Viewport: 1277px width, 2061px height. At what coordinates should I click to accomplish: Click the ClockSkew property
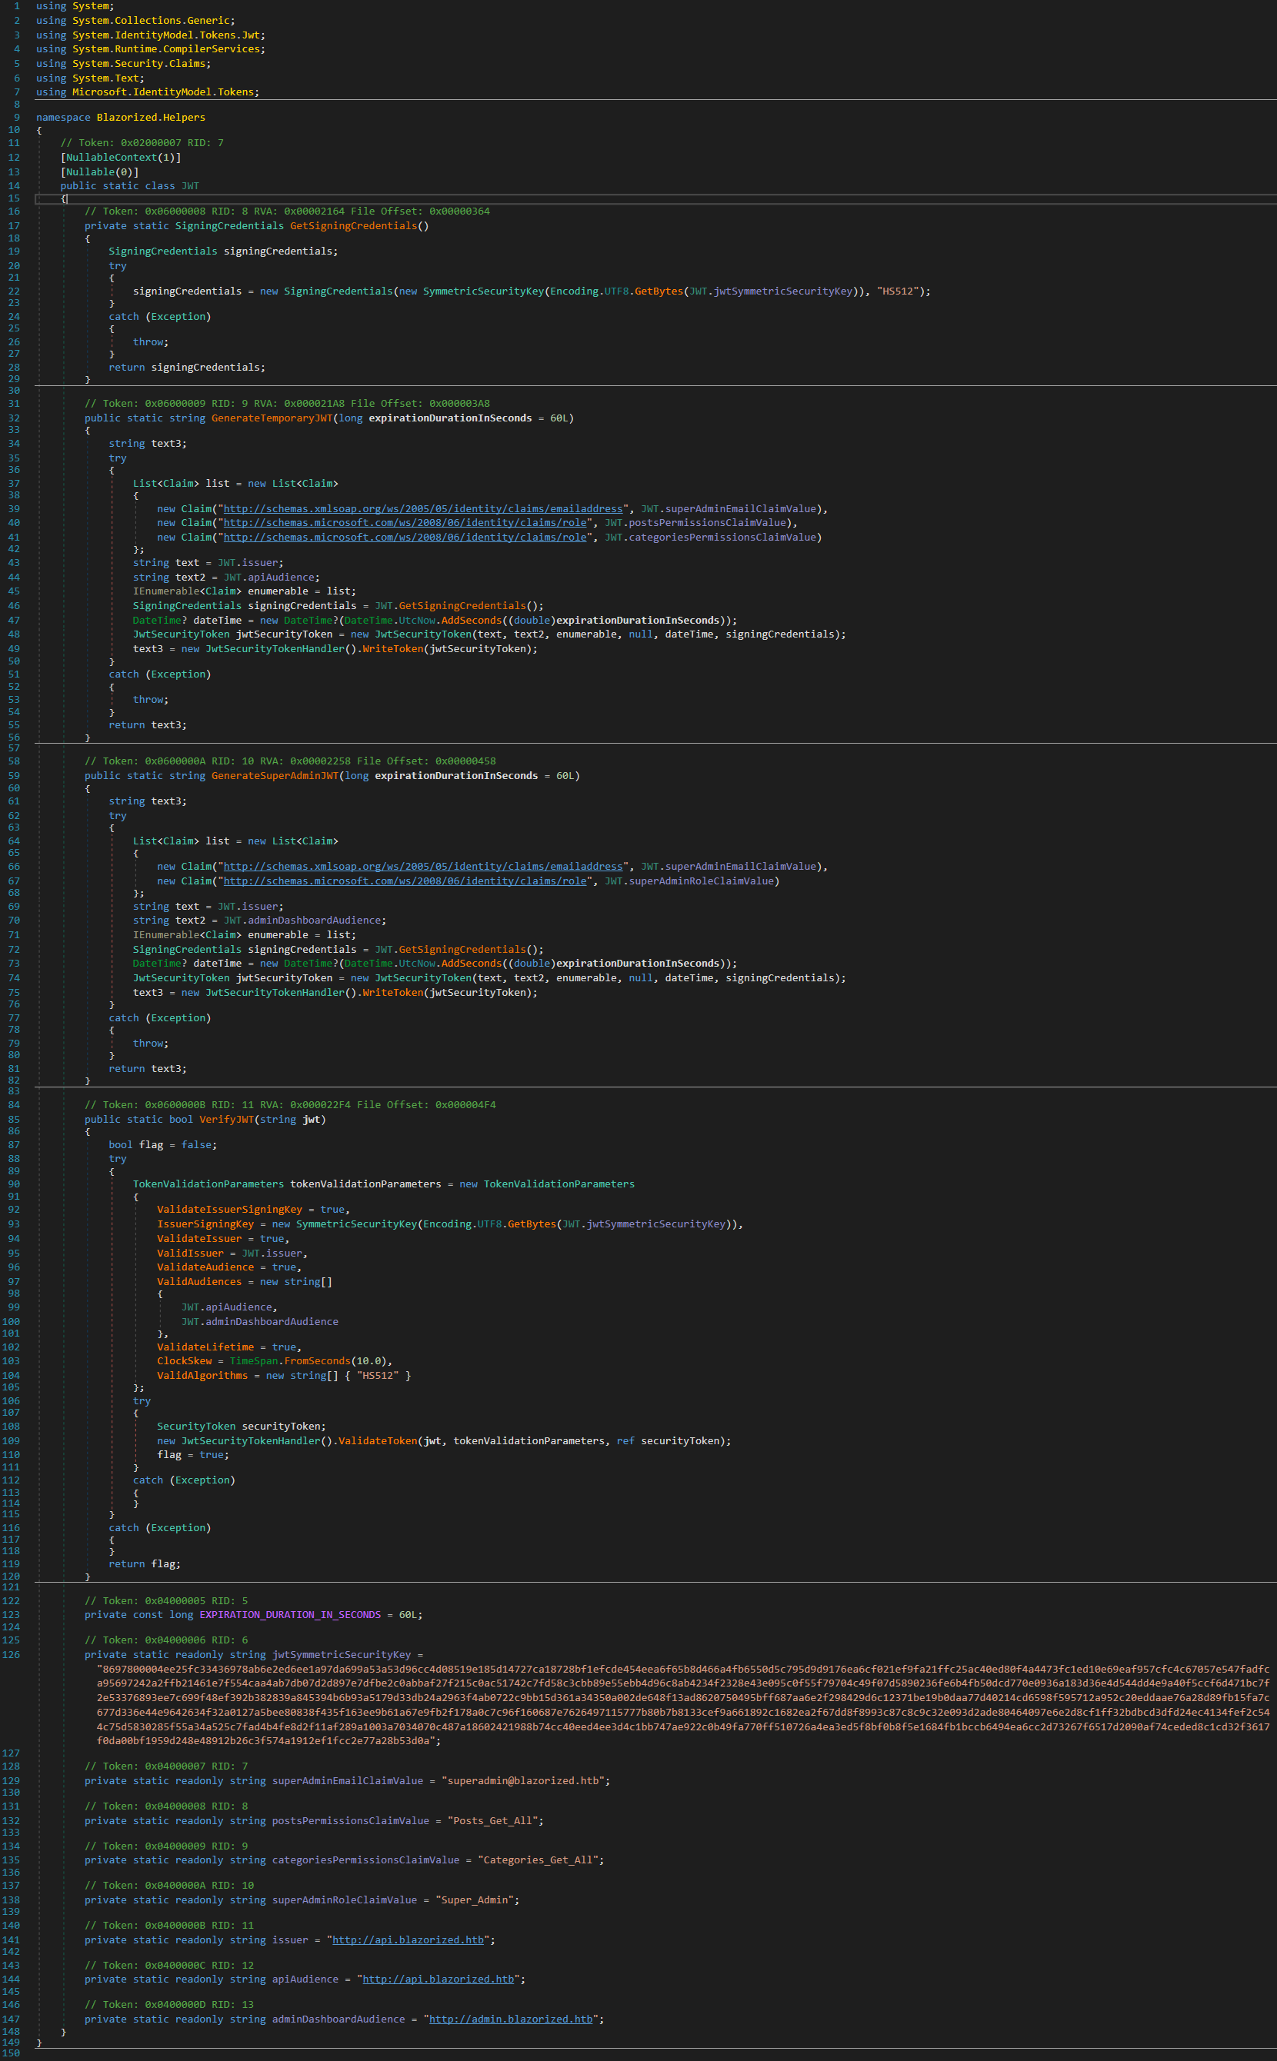click(184, 1360)
